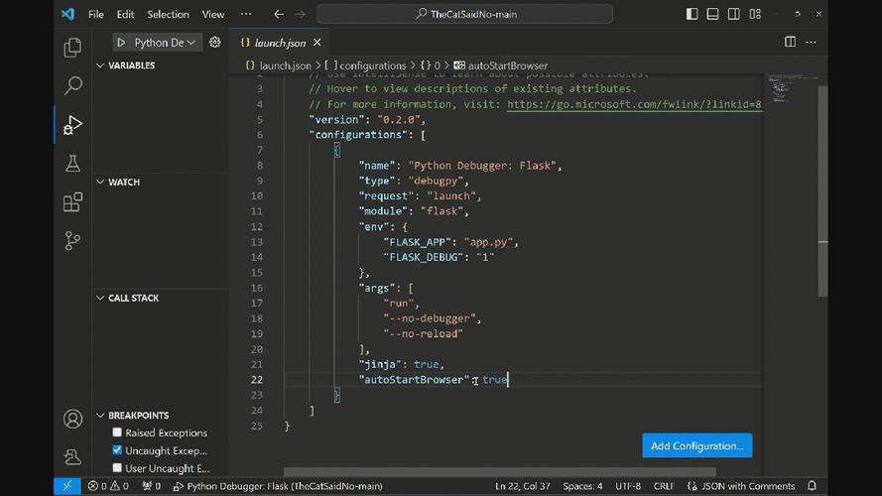
Task: Open the notifications bell
Action: coord(812,486)
